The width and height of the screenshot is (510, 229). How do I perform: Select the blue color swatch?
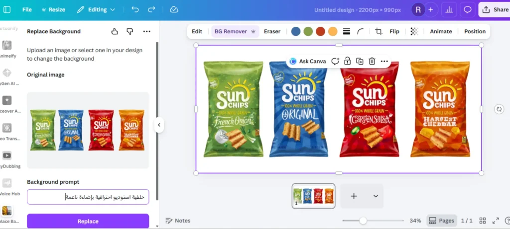[296, 31]
